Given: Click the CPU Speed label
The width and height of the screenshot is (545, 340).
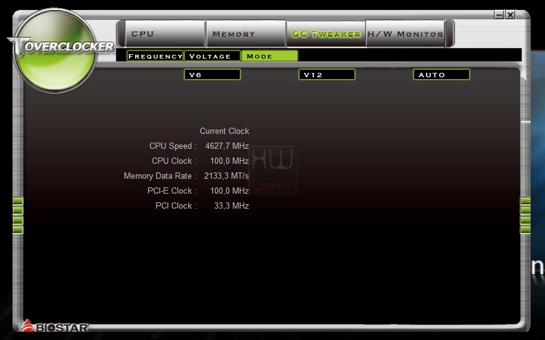Looking at the screenshot, I should pos(173,146).
